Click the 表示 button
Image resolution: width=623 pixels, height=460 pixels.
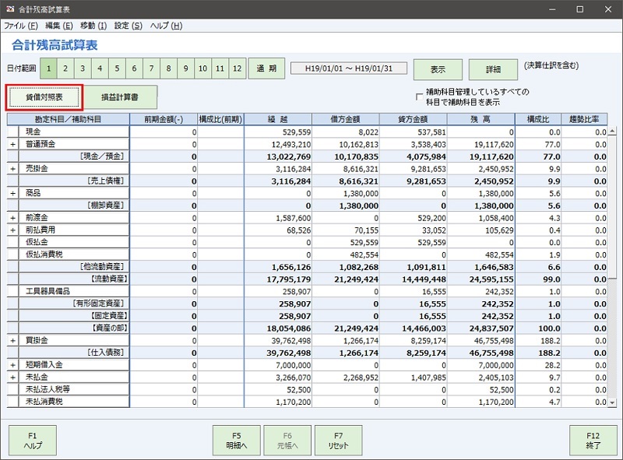pos(437,68)
